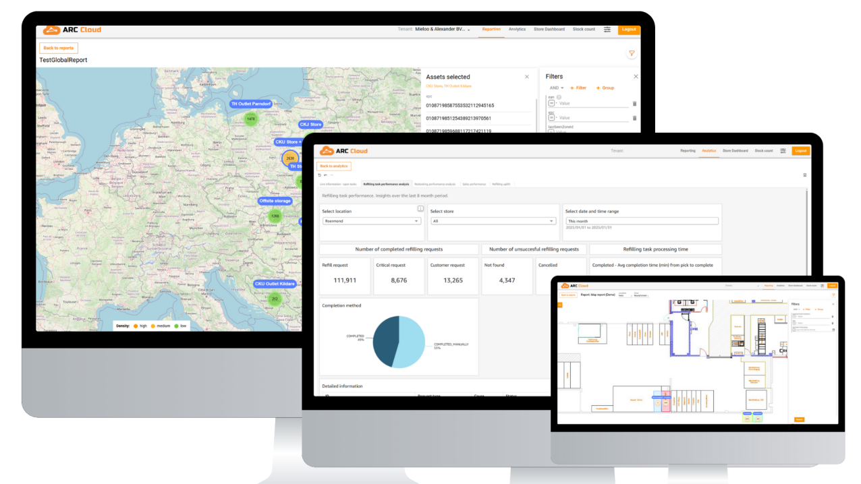The width and height of the screenshot is (861, 484).
Task: Close the Assets selected panel
Action: coord(527,77)
